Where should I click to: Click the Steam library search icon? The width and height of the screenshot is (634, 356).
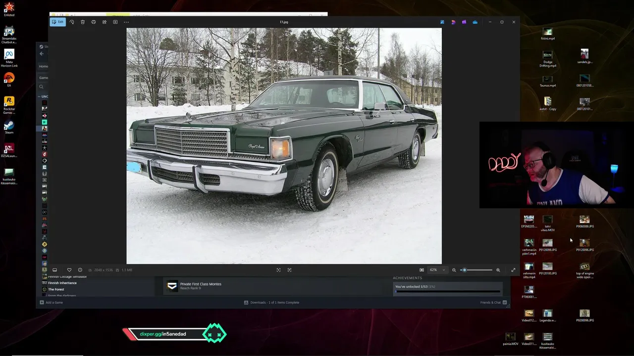[x=41, y=87]
